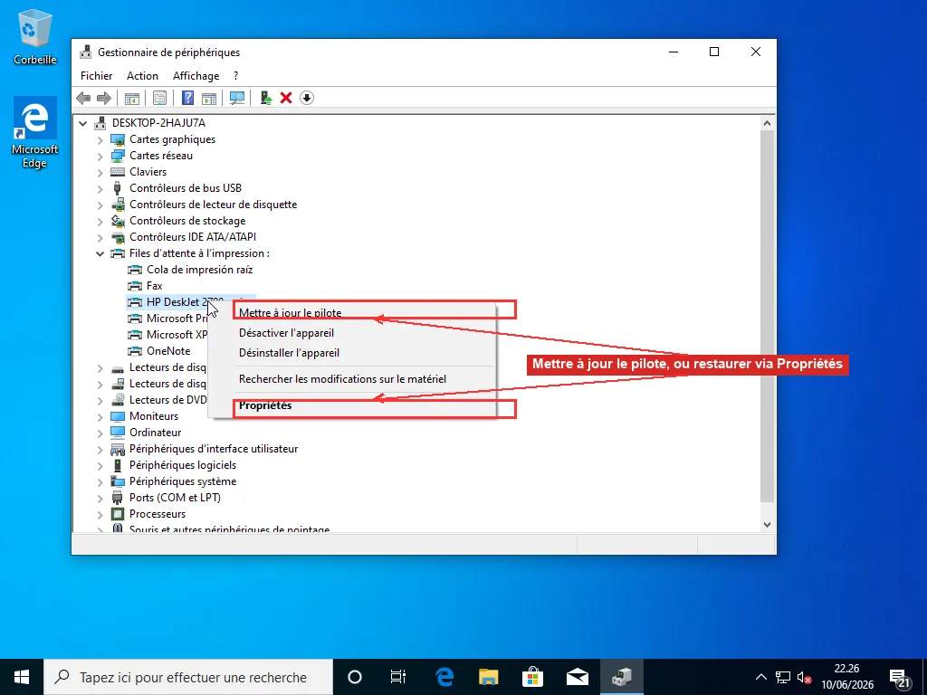The height and width of the screenshot is (695, 927).
Task: Click the red X uninstall device icon
Action: [x=286, y=98]
